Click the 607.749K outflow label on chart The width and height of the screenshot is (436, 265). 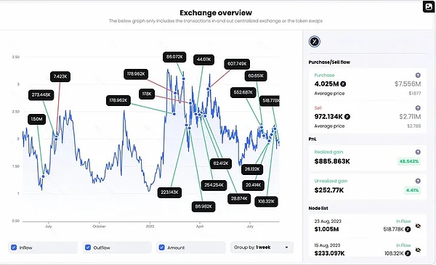pos(237,64)
